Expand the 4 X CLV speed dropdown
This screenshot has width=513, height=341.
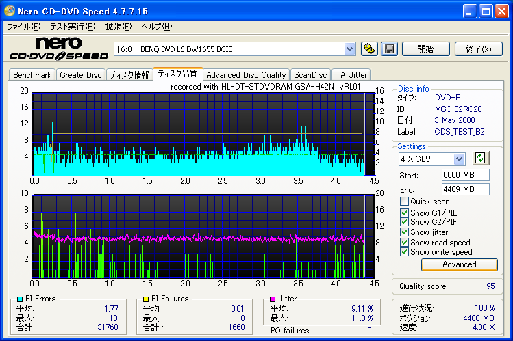[x=459, y=159]
